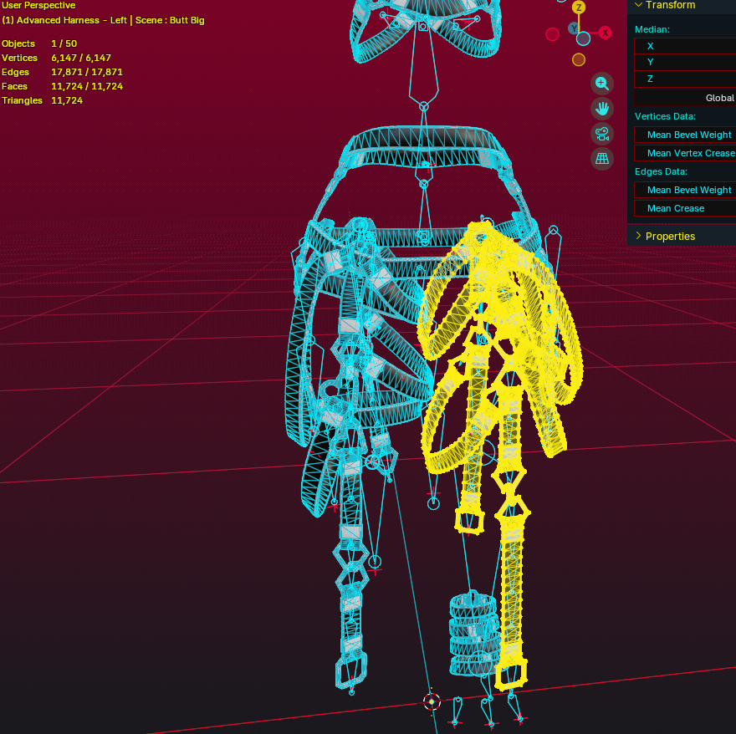Click the 3D cursor at the origin
The height and width of the screenshot is (734, 736).
pos(432,701)
